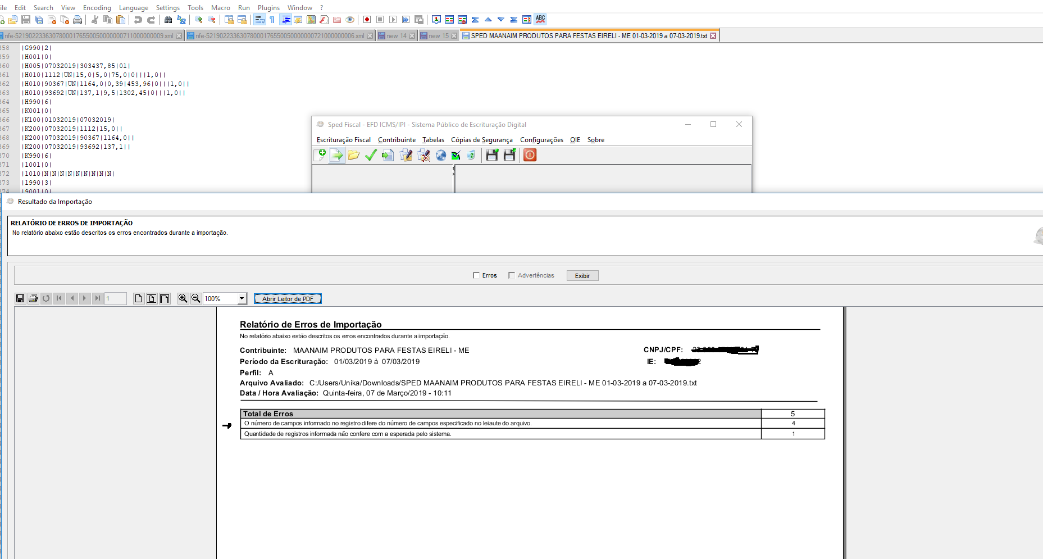Click Notepad++ Undo icon
Screen dimensions: 1043x559
click(x=138, y=20)
